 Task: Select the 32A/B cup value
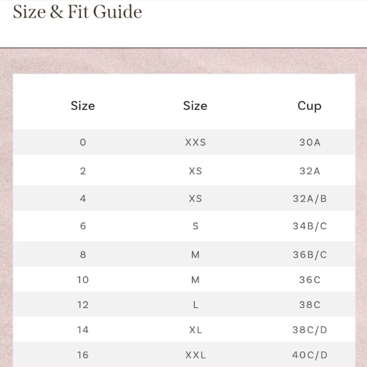click(310, 199)
